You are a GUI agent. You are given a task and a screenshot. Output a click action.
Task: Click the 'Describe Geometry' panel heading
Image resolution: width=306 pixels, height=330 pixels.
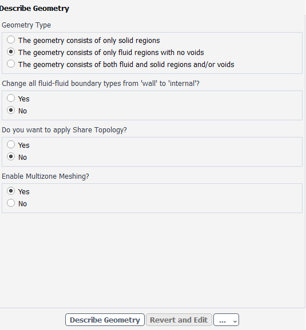(x=34, y=9)
